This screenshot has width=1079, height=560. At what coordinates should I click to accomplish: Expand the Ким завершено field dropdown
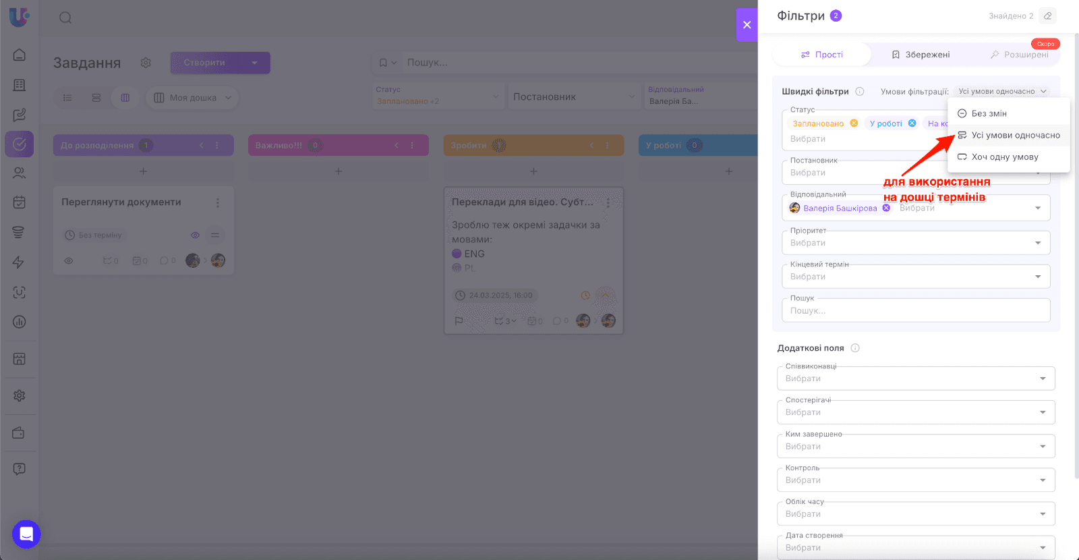pos(1043,446)
